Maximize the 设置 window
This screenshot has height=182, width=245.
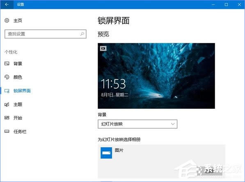coord(226,4)
